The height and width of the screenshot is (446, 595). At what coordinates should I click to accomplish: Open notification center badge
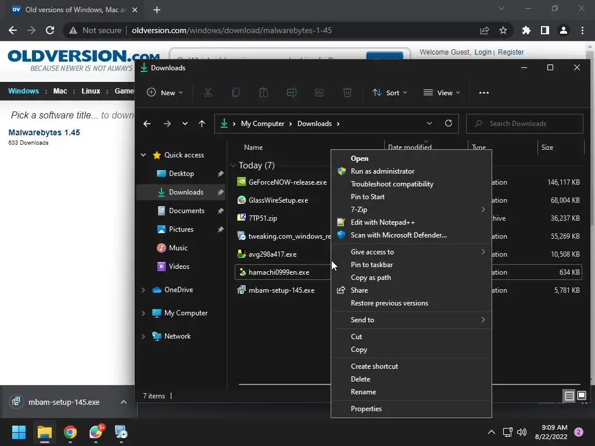click(x=579, y=432)
